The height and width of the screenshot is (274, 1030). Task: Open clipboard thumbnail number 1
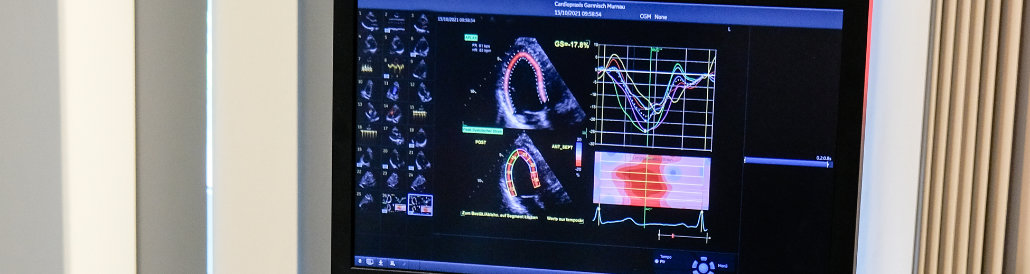370,23
